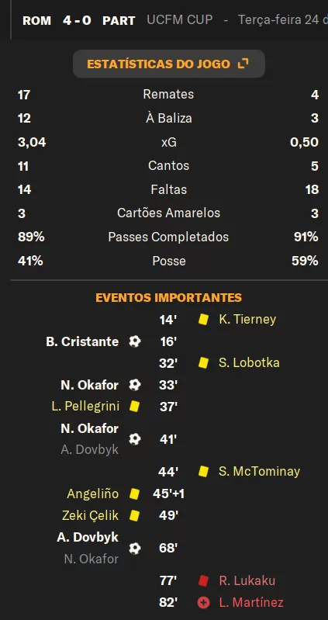Click S. McTominay's yellow card icon
This screenshot has width=328, height=620.
coord(203,471)
